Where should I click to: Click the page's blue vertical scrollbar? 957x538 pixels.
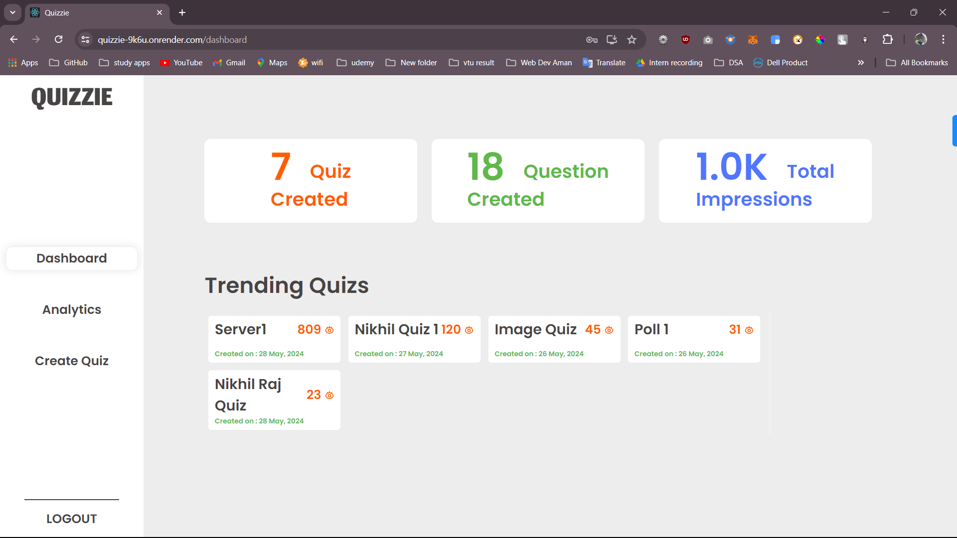click(954, 131)
